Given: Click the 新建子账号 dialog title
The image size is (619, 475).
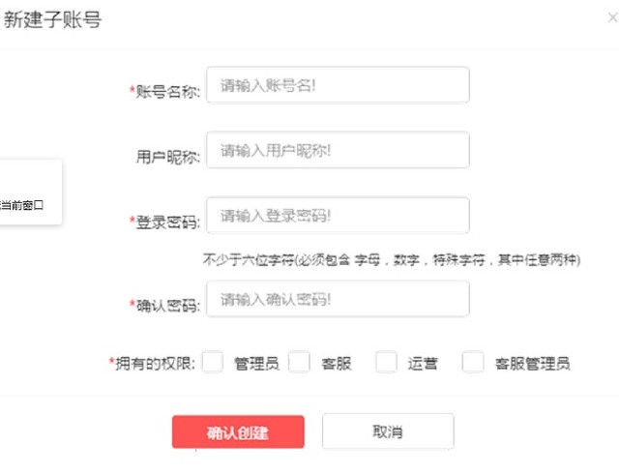Looking at the screenshot, I should (x=53, y=20).
